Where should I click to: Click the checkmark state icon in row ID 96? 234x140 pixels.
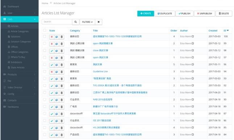tap(52, 65)
